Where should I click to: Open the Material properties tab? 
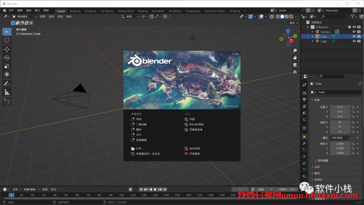(x=304, y=176)
